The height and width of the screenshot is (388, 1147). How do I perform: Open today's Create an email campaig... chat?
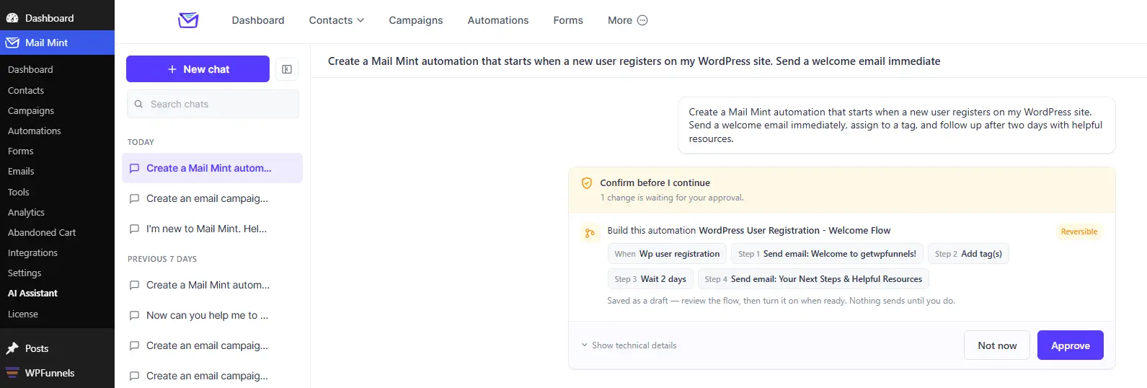pyautogui.click(x=213, y=198)
